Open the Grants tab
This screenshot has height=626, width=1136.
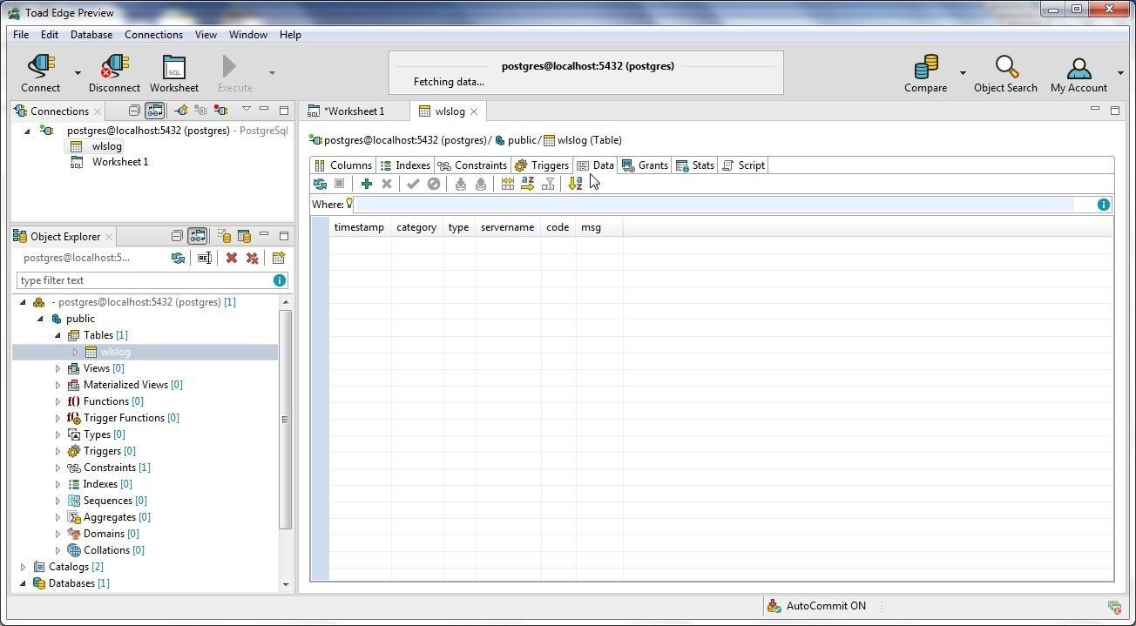pos(646,165)
